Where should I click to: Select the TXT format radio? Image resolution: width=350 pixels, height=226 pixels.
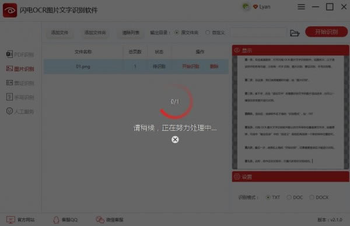268,197
